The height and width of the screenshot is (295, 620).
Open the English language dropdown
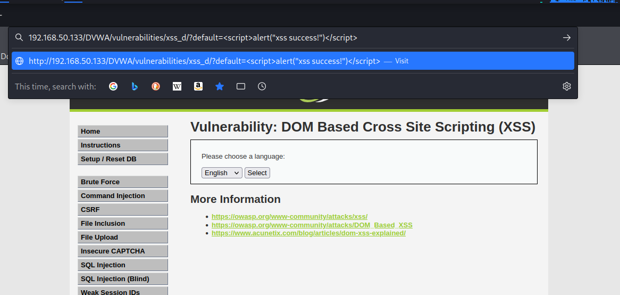pos(222,173)
